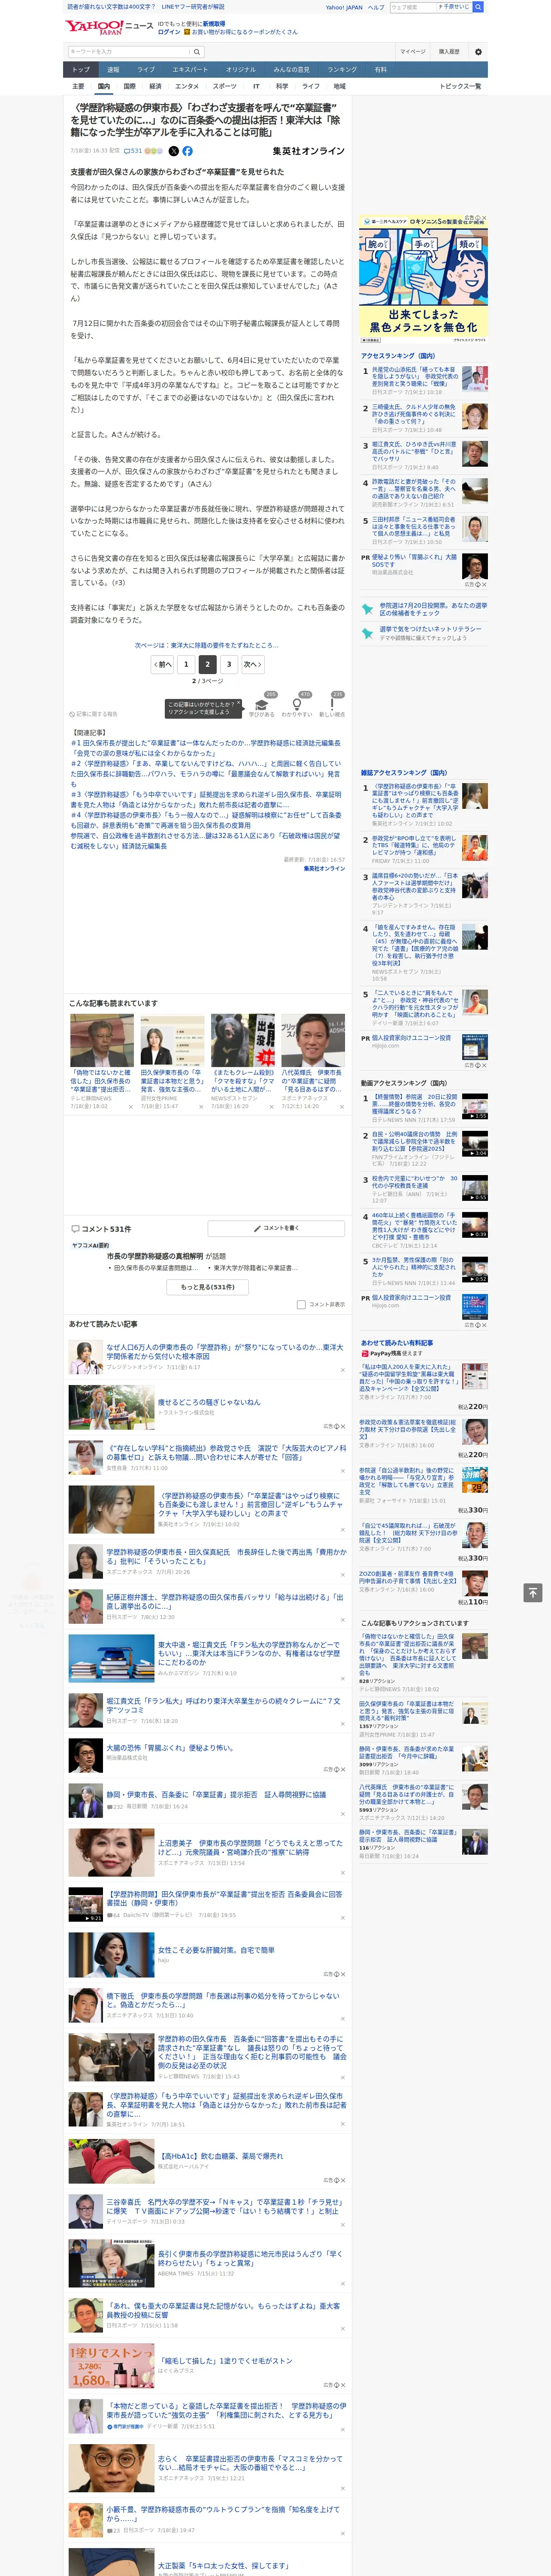The width and height of the screenshot is (551, 2576).
Task: Select the みんなの意見 tab
Action: (292, 70)
